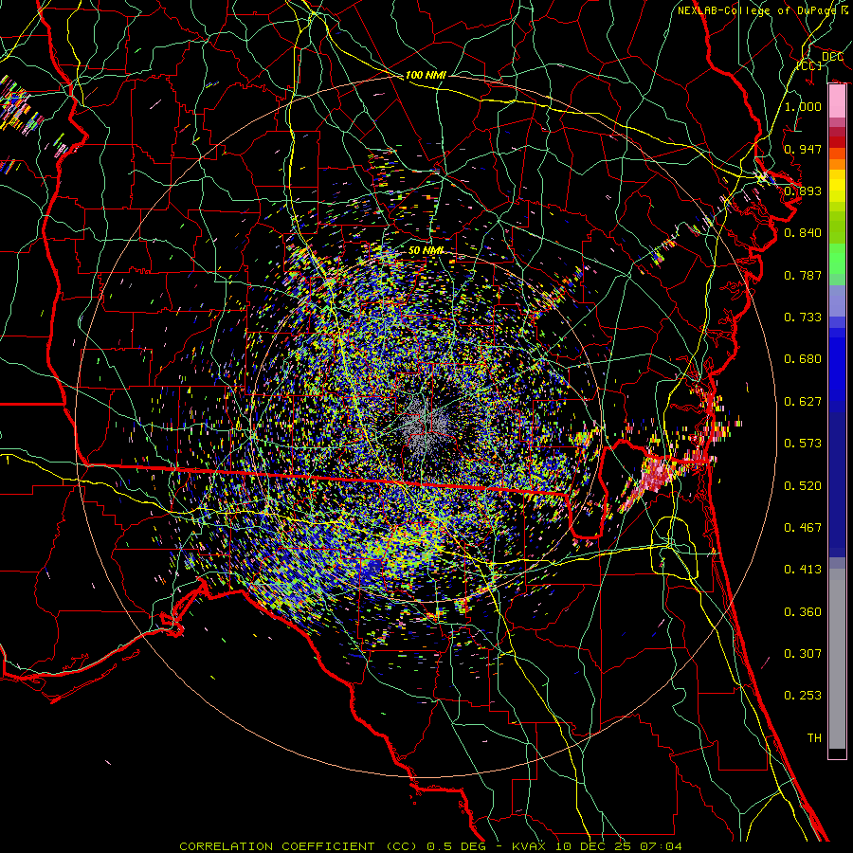Click the 0.840 legend value
The image size is (853, 853).
(803, 233)
